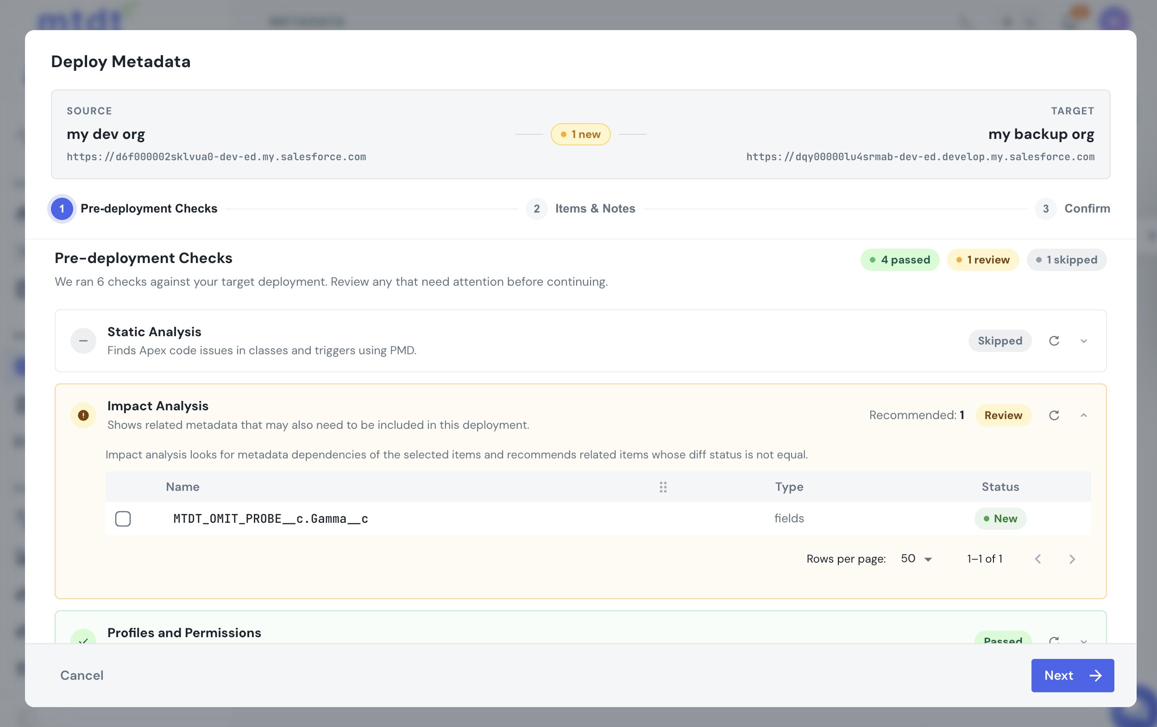Click the 1 new badge

pos(580,134)
